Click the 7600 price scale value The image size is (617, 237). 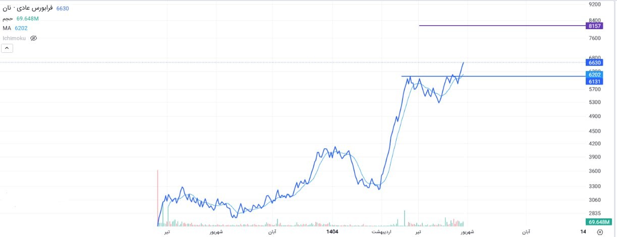(x=595, y=38)
